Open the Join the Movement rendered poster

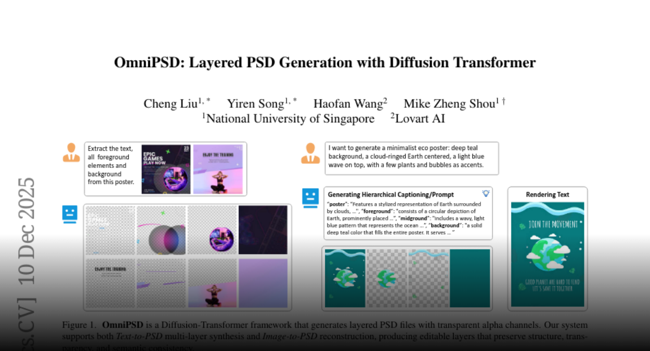(548, 254)
